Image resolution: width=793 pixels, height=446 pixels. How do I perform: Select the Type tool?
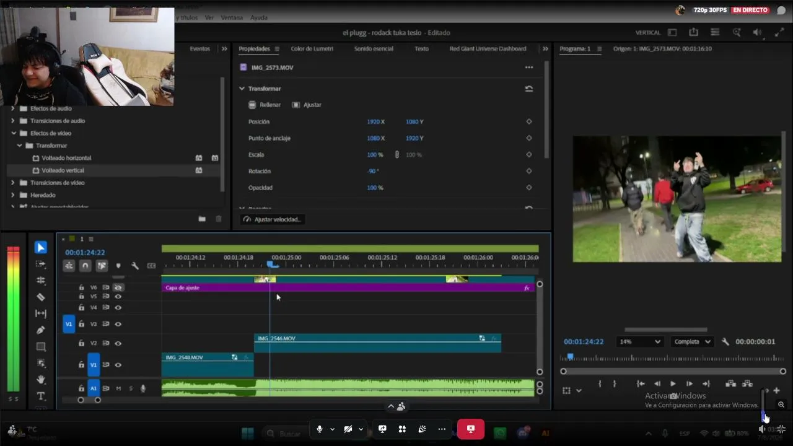41,396
